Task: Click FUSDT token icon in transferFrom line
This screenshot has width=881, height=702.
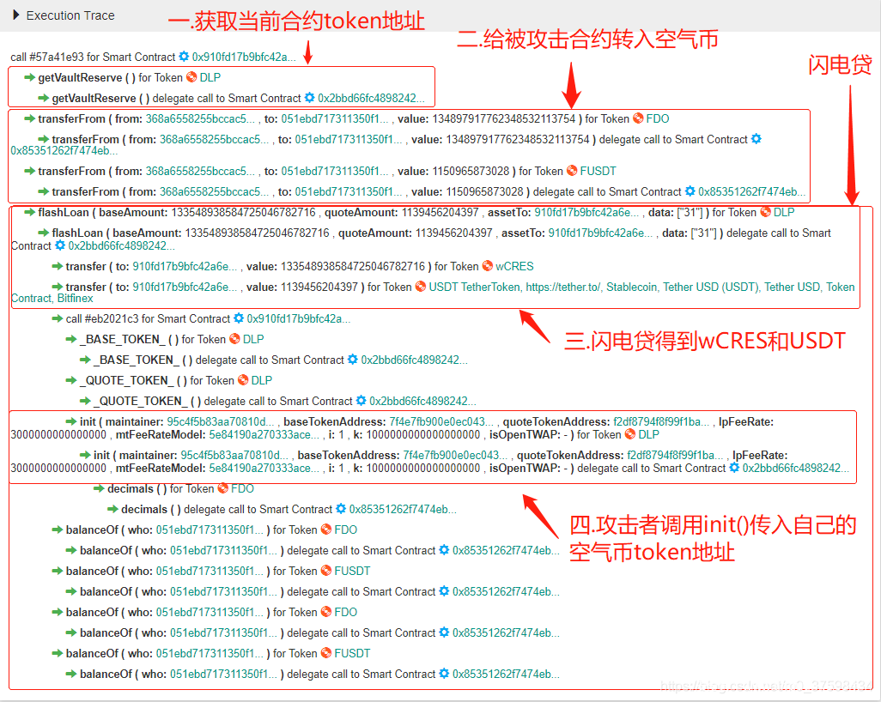Action: point(572,171)
